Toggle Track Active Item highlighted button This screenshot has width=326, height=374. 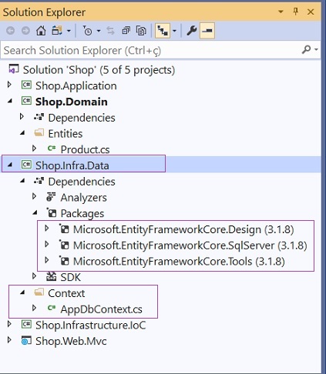tap(163, 31)
